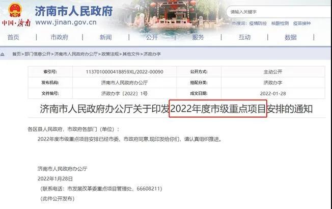Click the national emblem logo

point(15,10)
